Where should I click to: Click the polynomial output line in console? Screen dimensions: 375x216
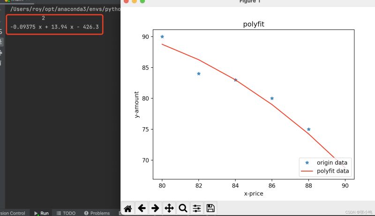click(54, 27)
